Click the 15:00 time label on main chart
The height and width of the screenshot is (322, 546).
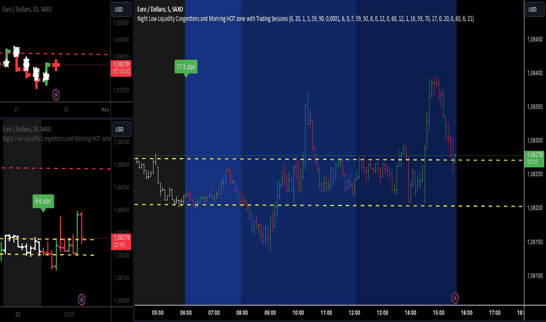click(439, 313)
